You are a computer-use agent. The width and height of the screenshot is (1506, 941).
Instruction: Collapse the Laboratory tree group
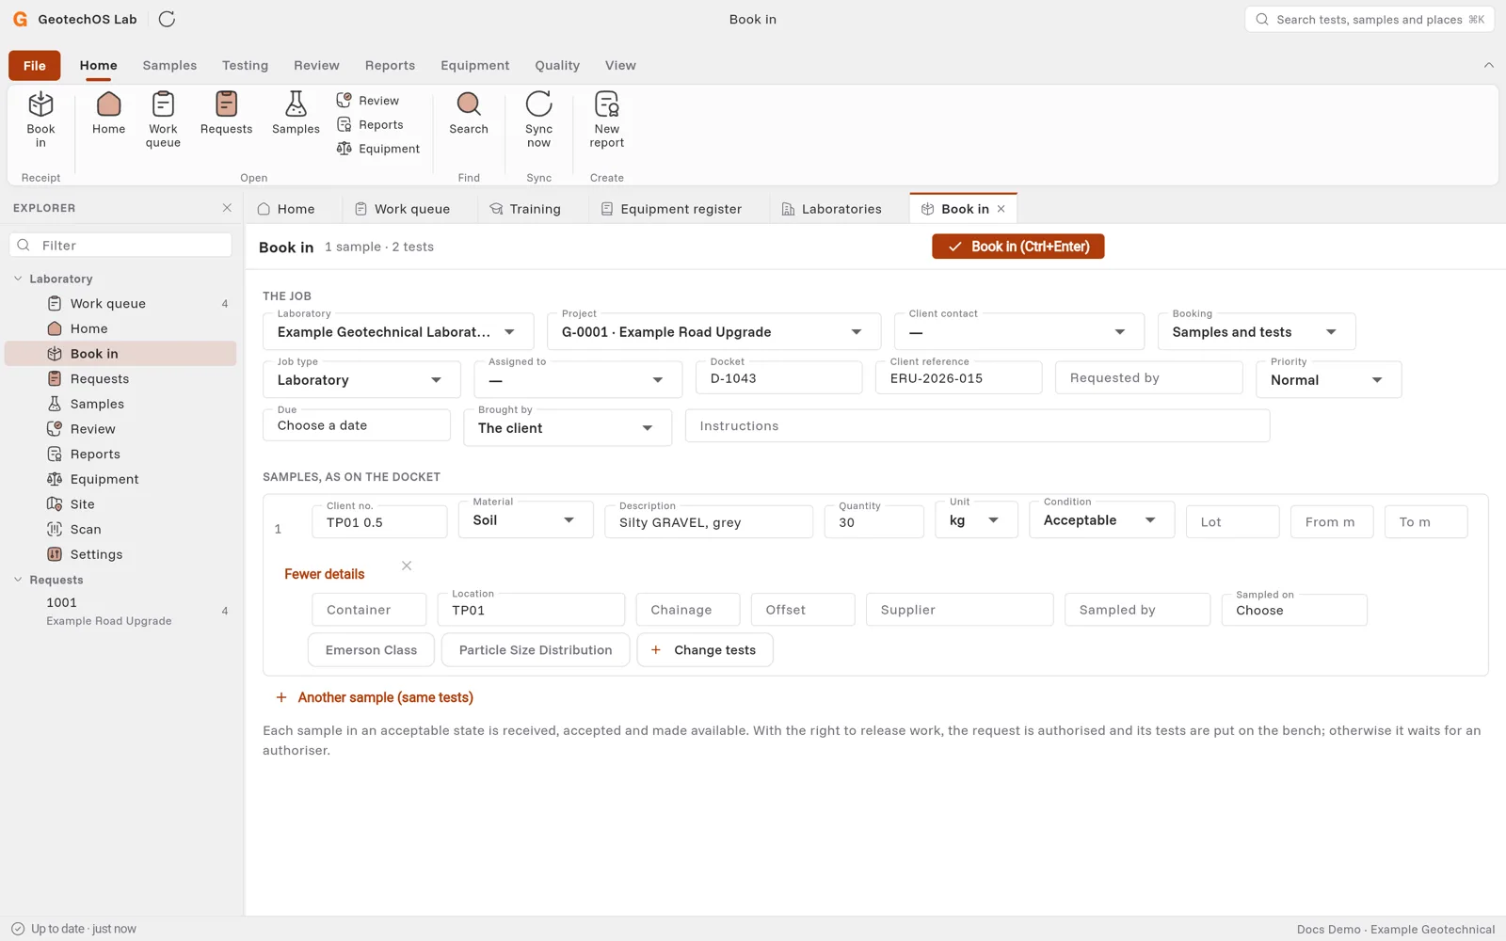(x=18, y=279)
